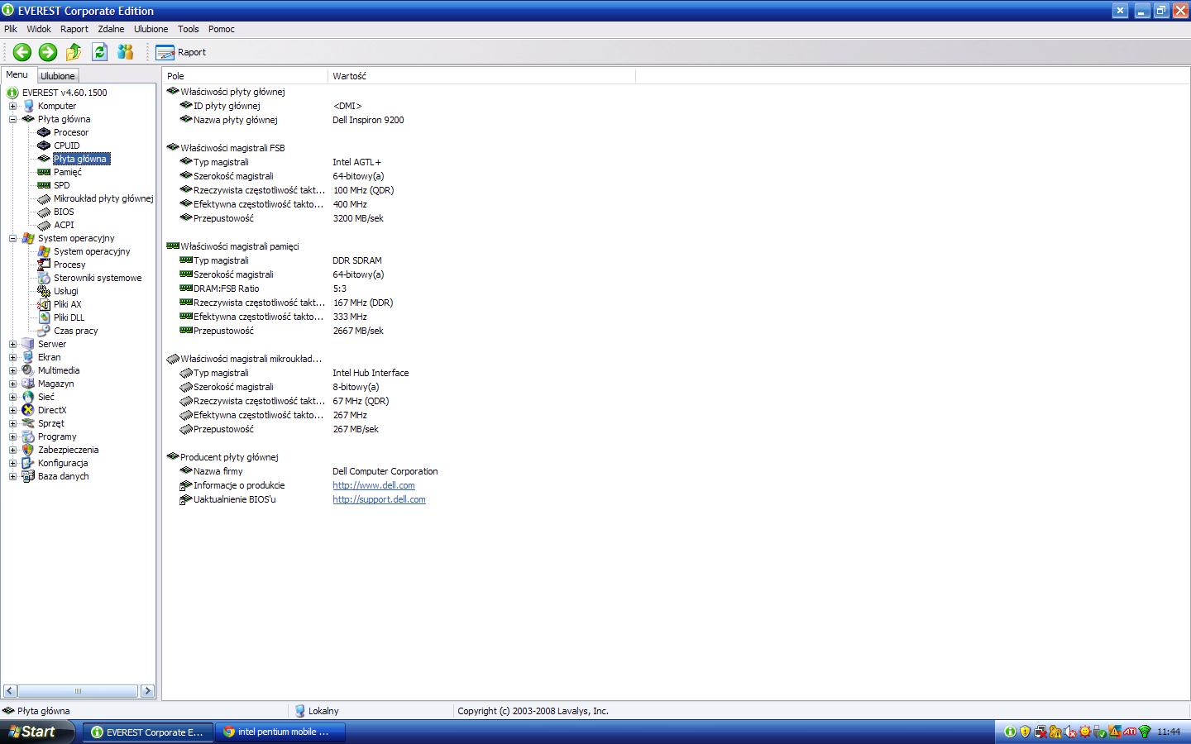Screen dimensions: 1191x744
Task: Select CPUID tree item
Action: click(x=67, y=145)
